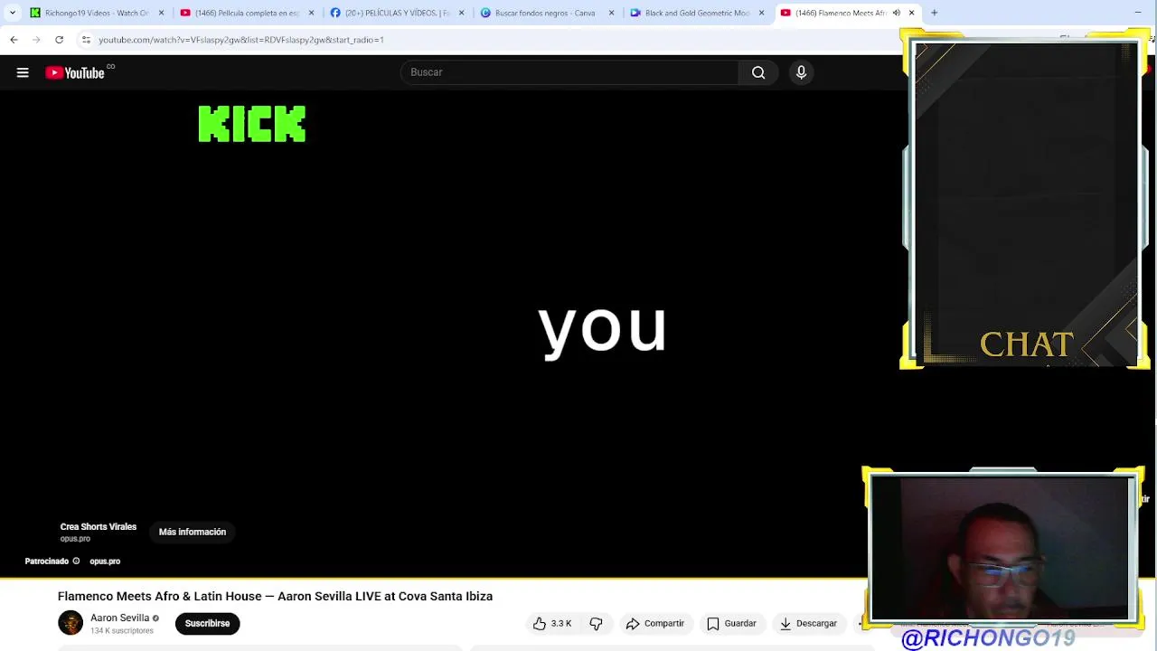The image size is (1157, 651).
Task: Like the video with thumbs up
Action: (552, 623)
